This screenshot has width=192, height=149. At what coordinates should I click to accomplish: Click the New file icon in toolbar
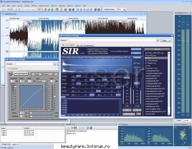[3, 10]
